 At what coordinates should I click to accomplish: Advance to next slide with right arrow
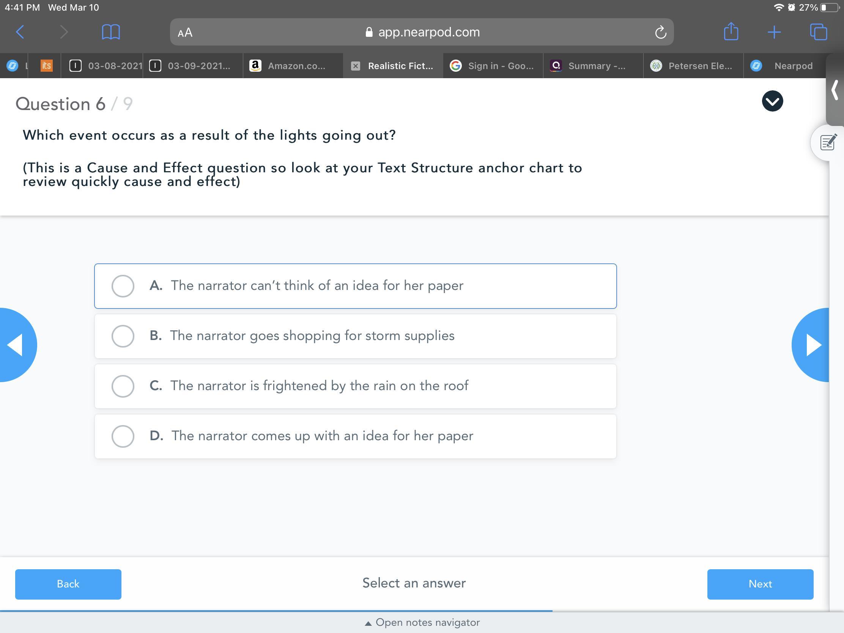(813, 345)
